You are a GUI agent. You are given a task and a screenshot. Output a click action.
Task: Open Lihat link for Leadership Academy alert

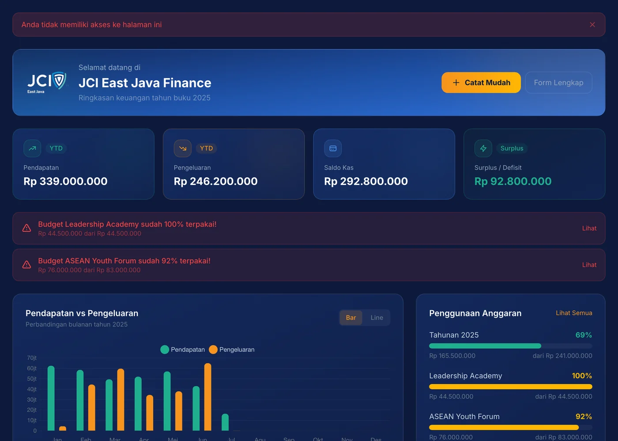click(589, 228)
